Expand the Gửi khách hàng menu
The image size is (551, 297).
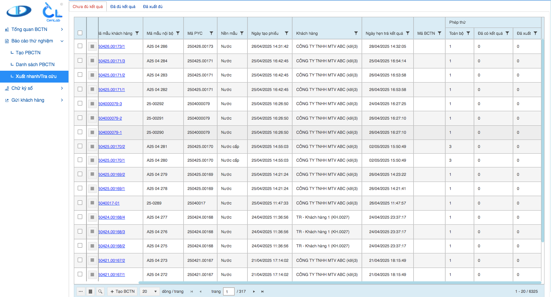34,100
